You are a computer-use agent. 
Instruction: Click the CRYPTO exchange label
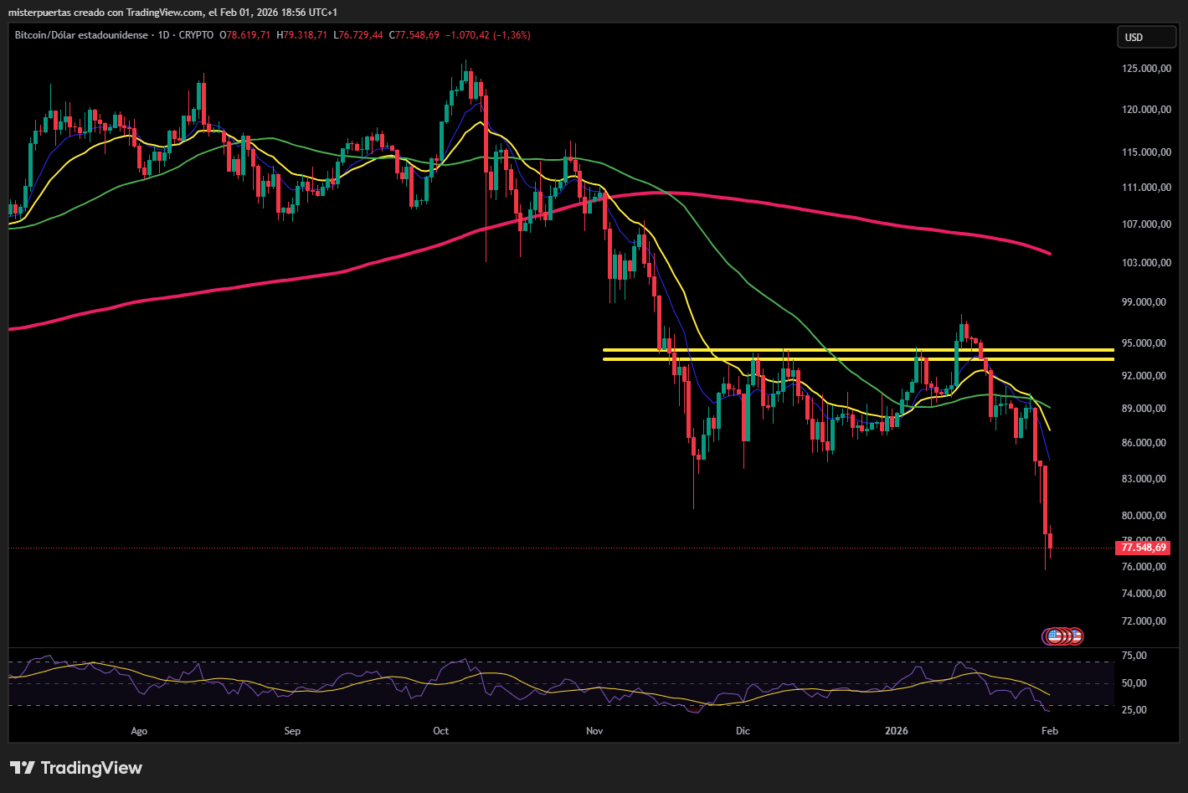point(196,35)
